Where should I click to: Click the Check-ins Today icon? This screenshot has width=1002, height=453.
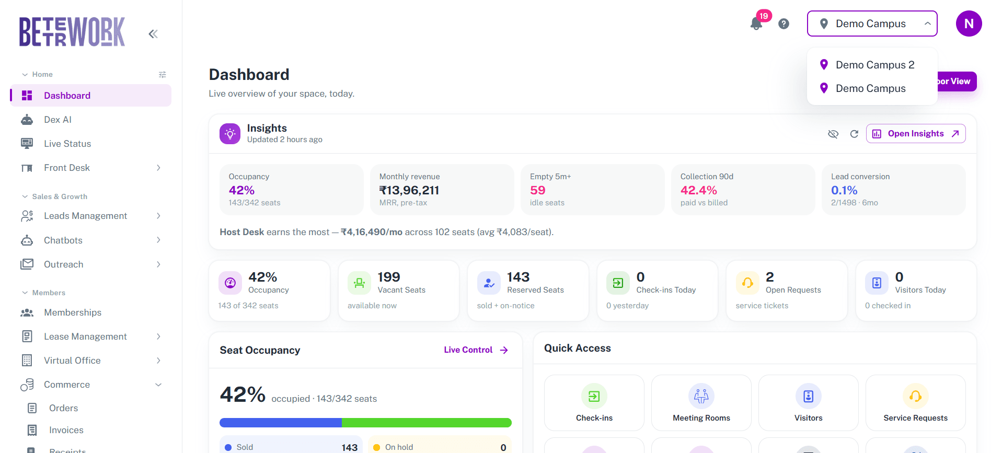tap(618, 283)
